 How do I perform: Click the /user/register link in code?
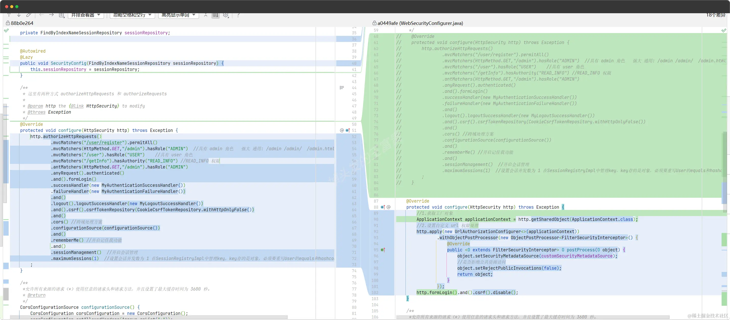point(104,143)
